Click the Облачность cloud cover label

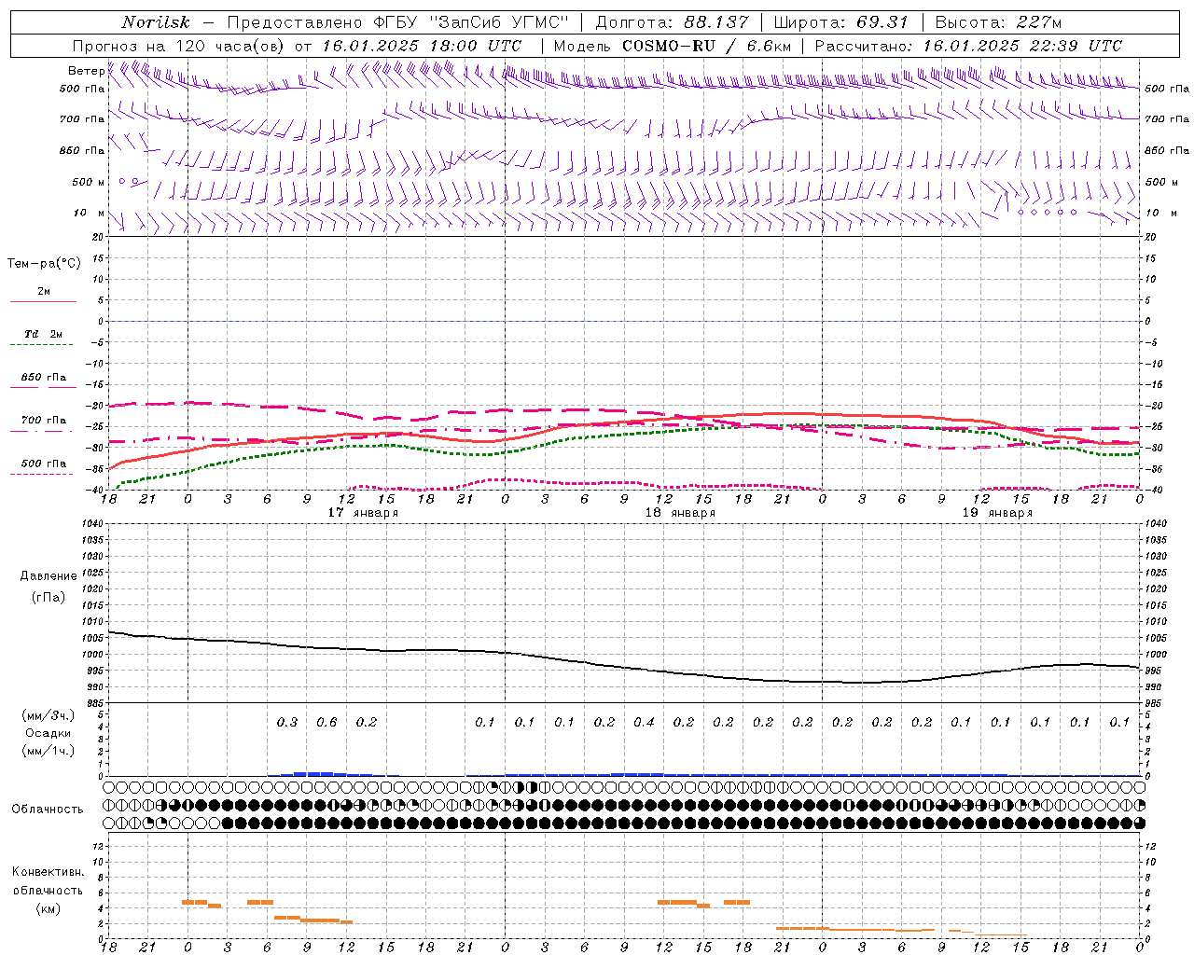48,810
